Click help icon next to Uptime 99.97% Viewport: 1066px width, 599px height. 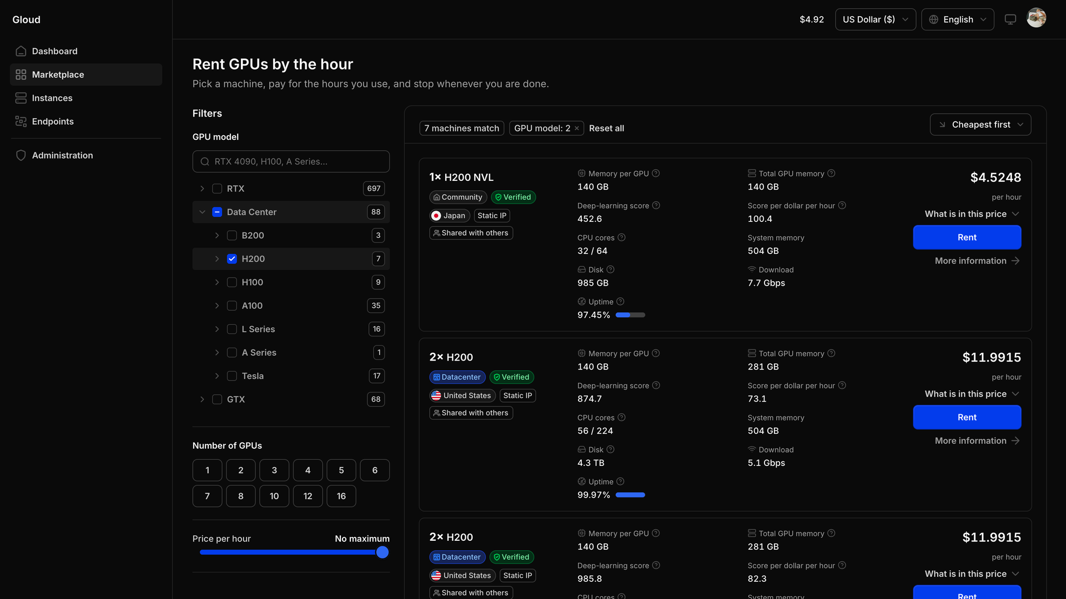coord(621,482)
